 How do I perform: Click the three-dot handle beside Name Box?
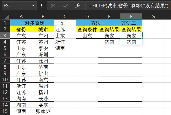[42, 6]
